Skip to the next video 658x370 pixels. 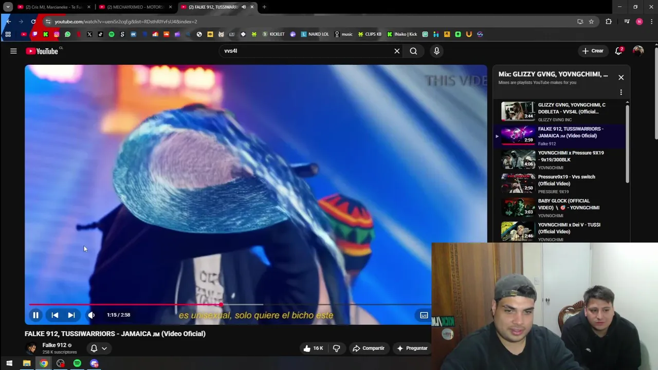pos(71,315)
